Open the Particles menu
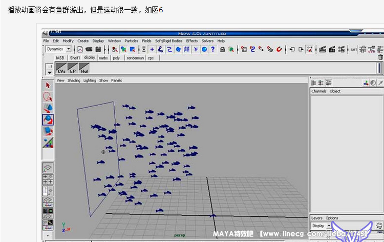The image size is (384, 242). click(x=131, y=41)
